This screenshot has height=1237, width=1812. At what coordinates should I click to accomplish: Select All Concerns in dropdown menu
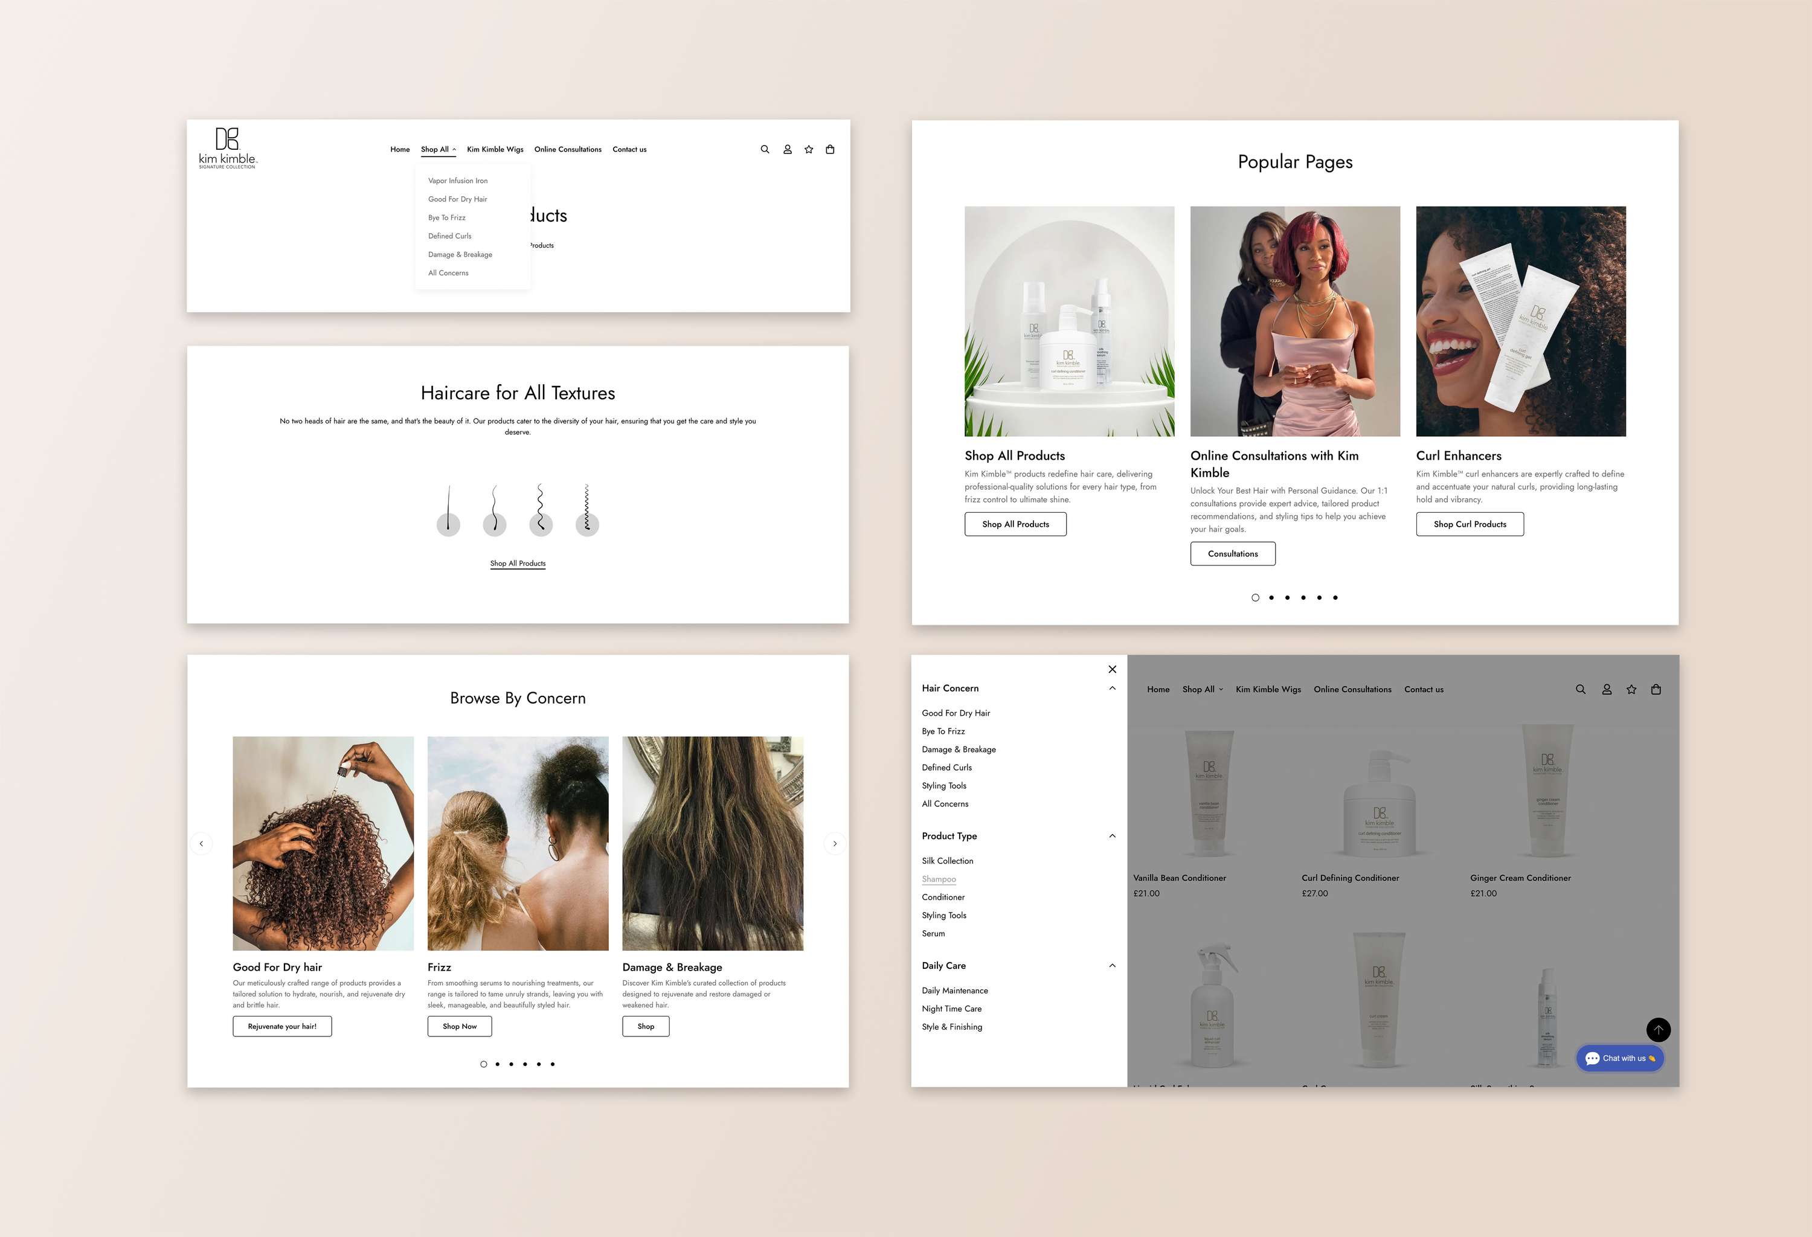click(448, 273)
